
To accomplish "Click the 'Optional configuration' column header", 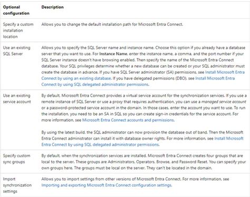I will 16,10.
